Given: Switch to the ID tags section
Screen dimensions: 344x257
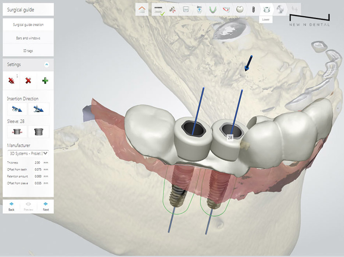Looking at the screenshot, I should (28, 51).
